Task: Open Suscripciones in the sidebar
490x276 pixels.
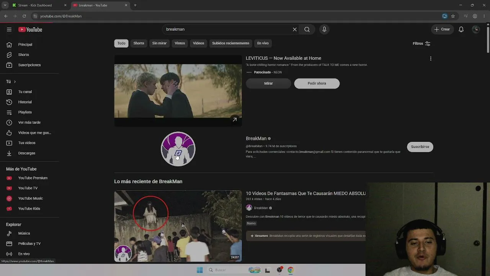Action: pos(29,65)
